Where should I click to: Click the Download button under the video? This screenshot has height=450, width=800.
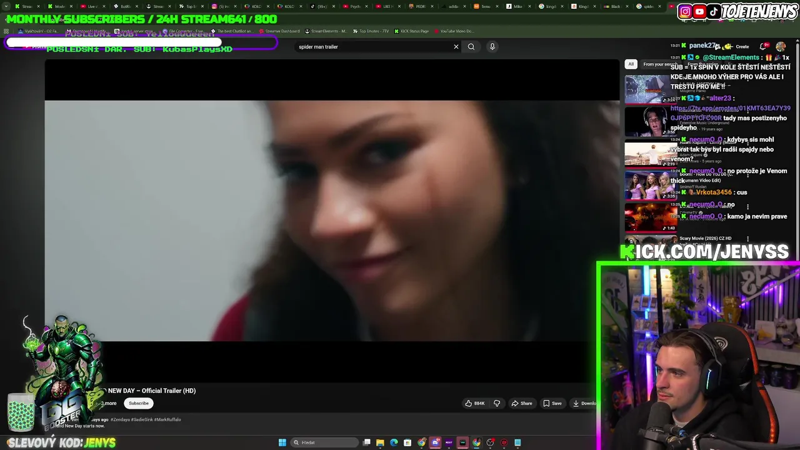(584, 403)
